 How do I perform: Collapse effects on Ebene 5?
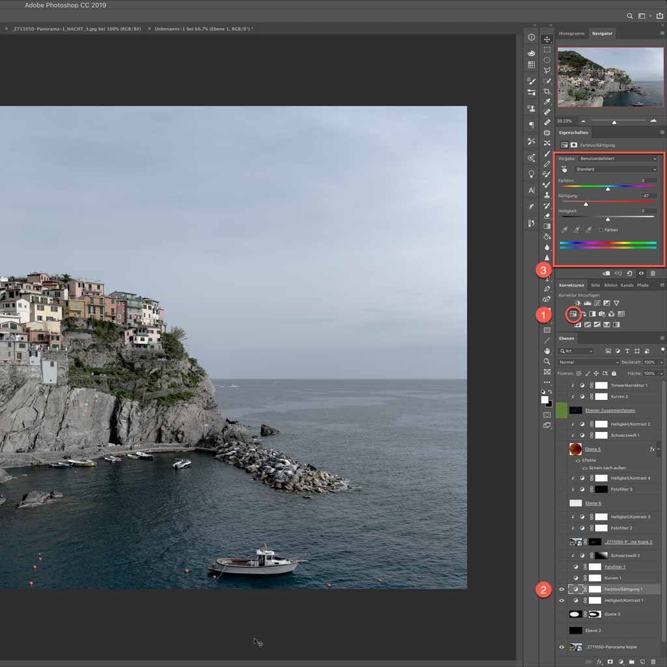click(659, 449)
